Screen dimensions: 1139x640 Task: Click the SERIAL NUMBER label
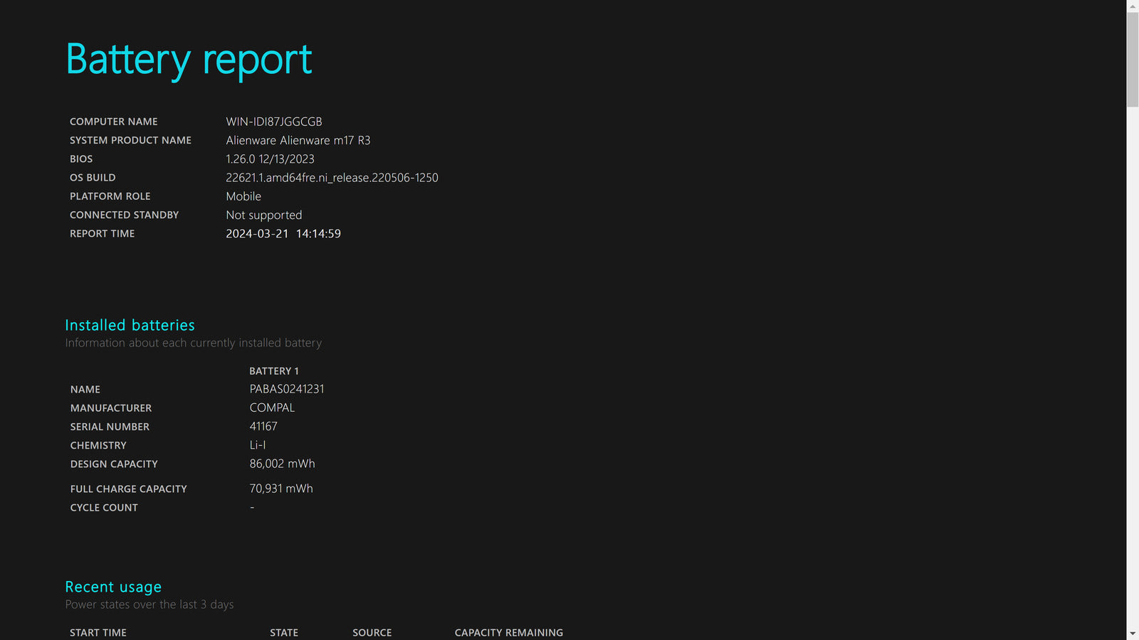tap(110, 427)
